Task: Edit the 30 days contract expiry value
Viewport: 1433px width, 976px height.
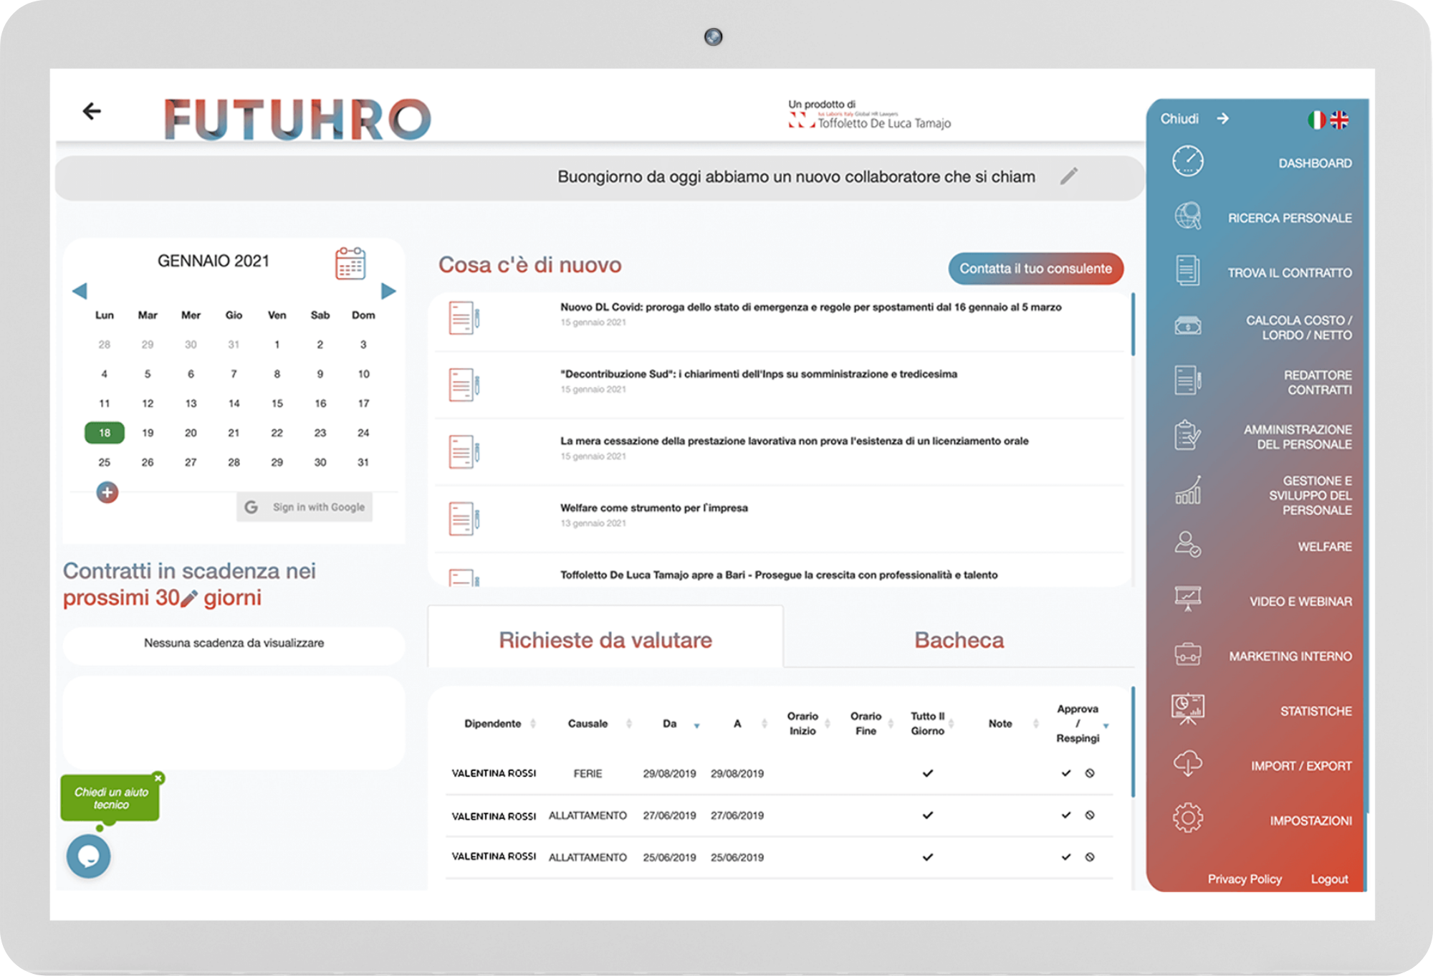Action: click(x=188, y=599)
